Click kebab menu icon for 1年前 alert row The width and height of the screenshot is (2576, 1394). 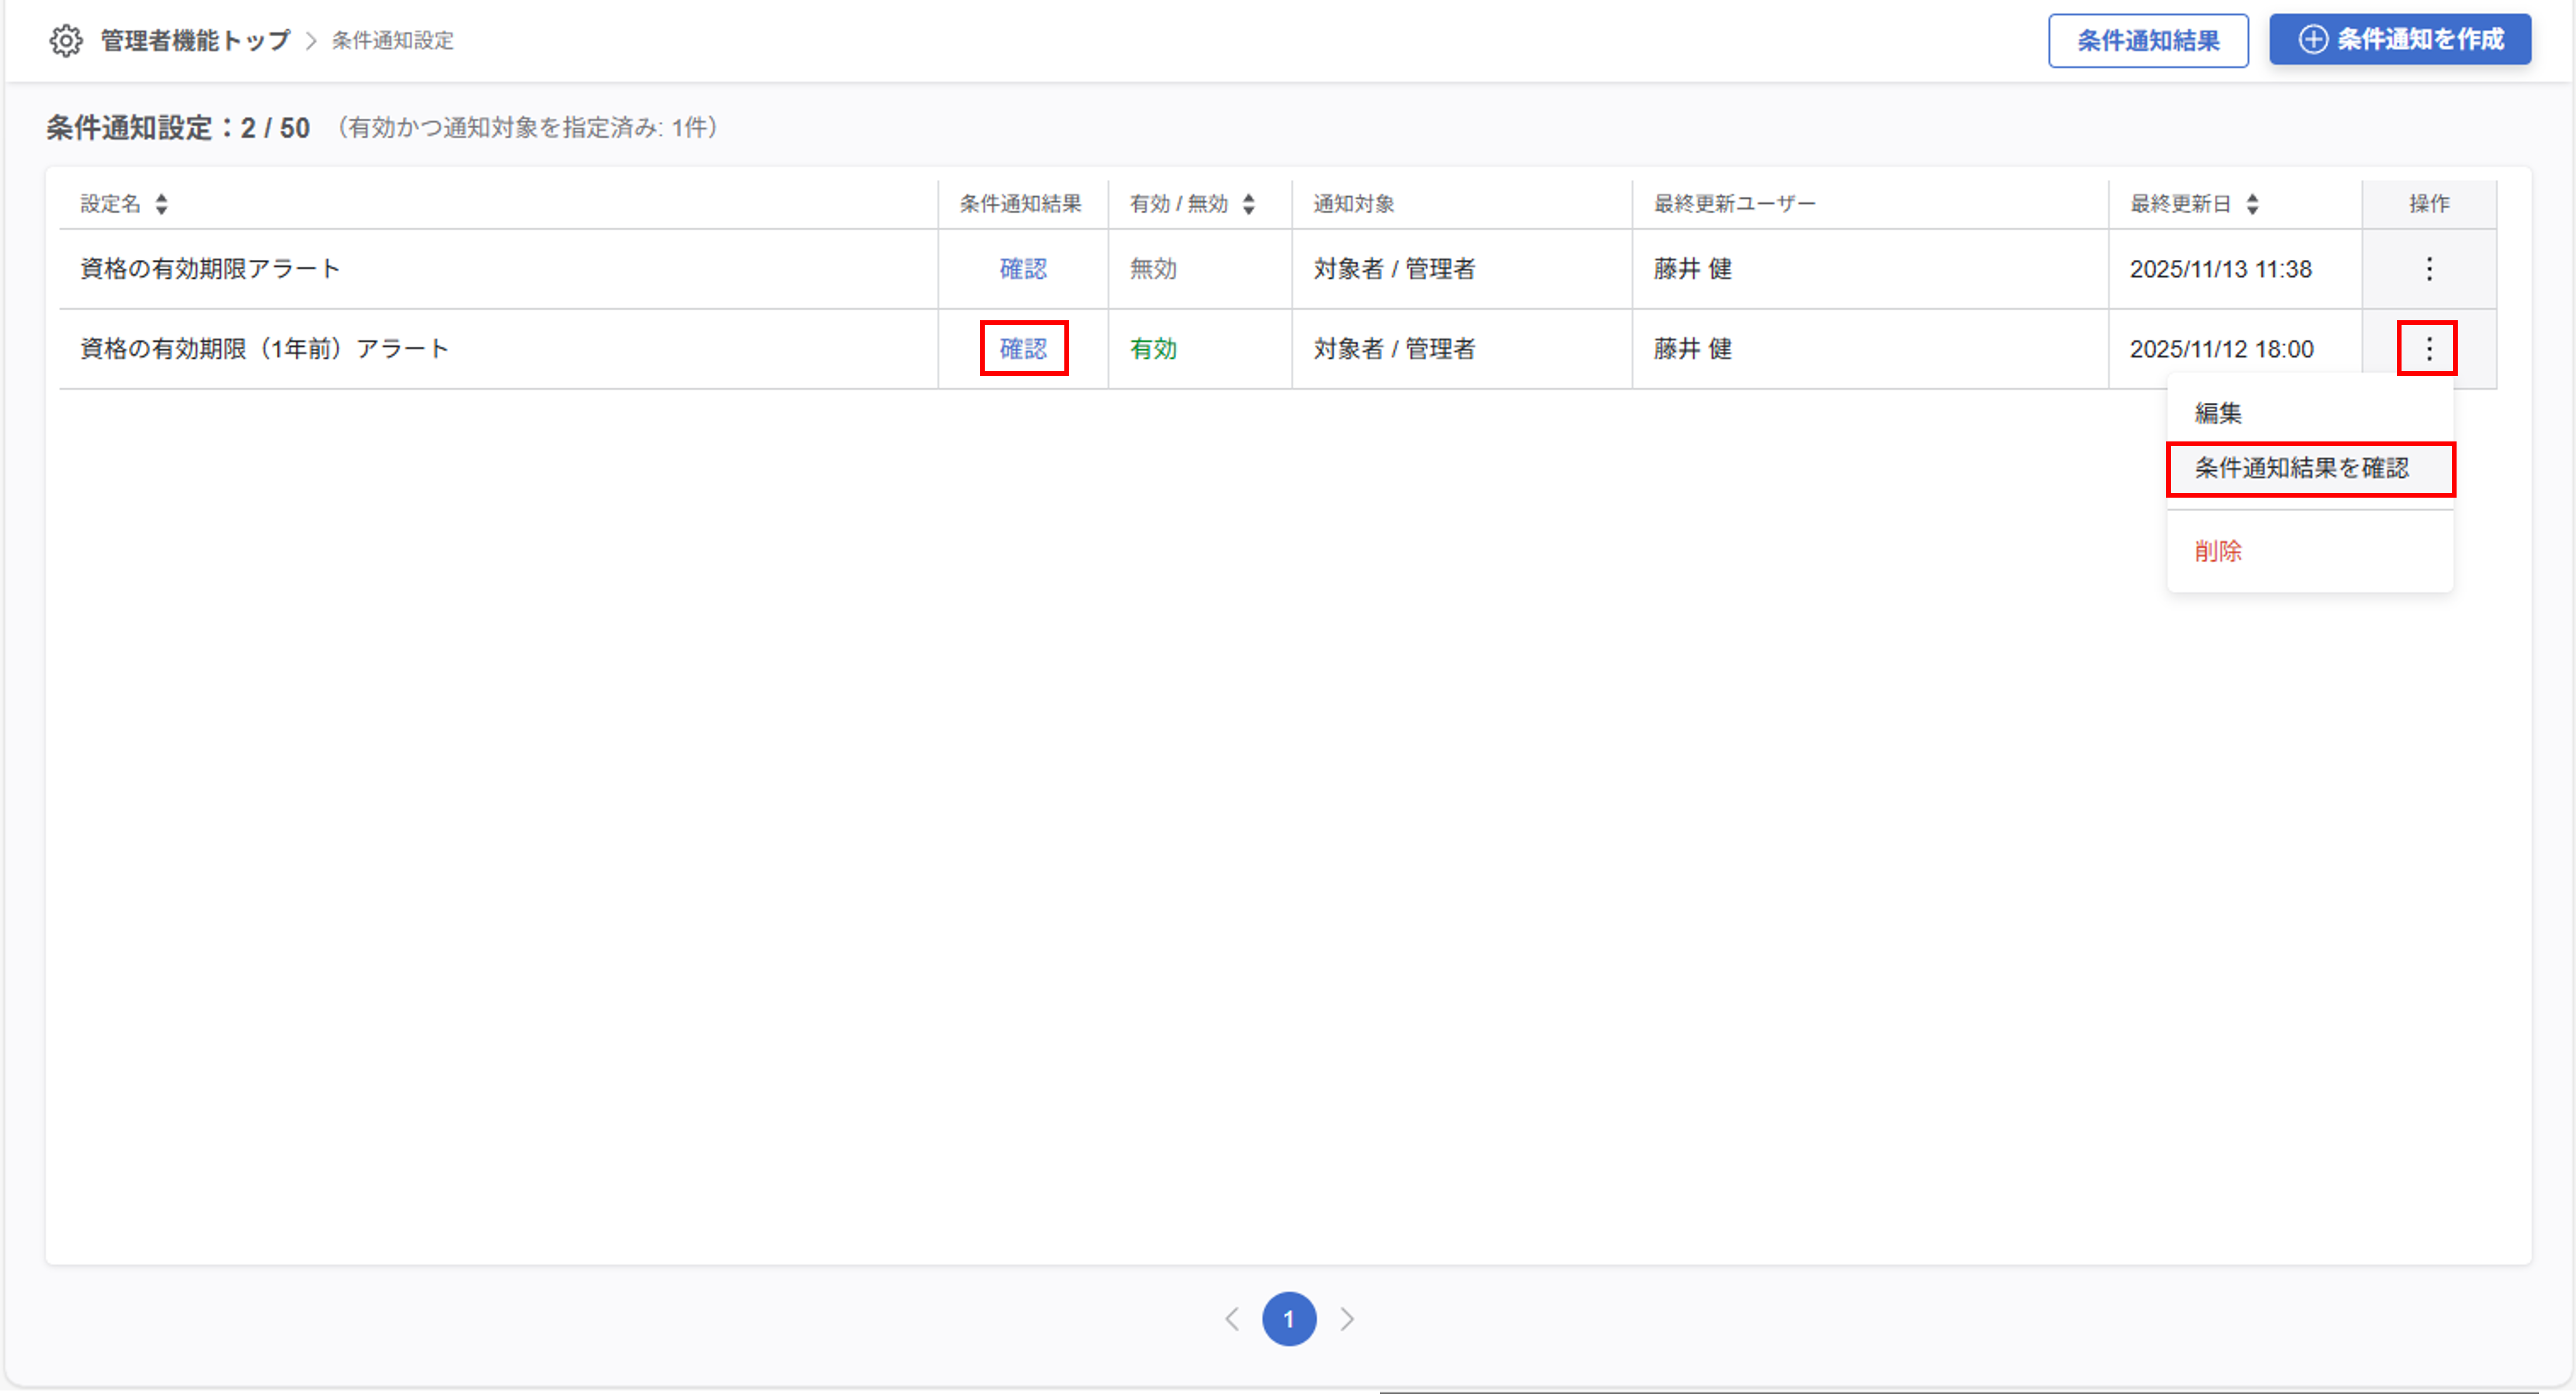pos(2428,349)
